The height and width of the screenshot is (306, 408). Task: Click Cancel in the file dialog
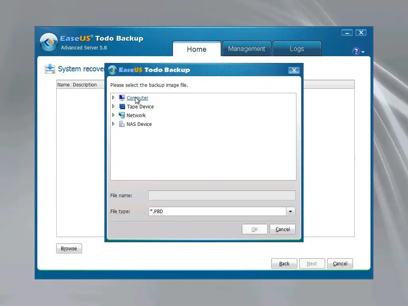tap(282, 229)
